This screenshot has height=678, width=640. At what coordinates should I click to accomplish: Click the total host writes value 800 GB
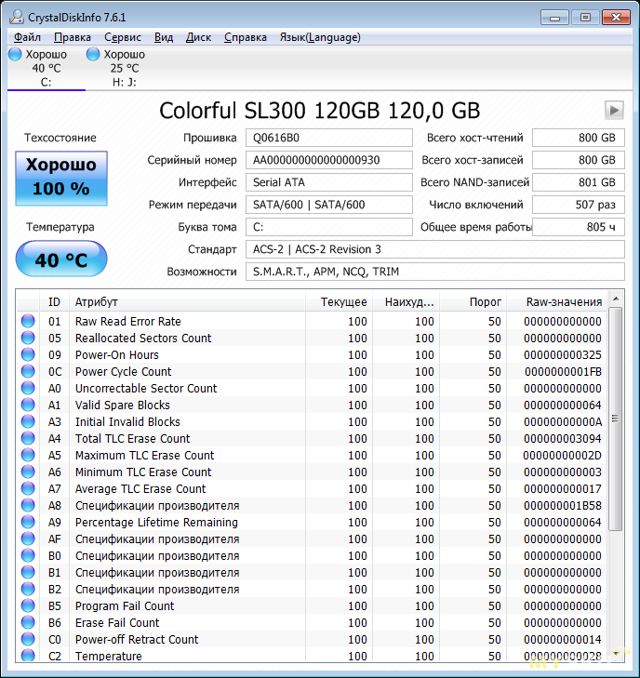point(579,160)
